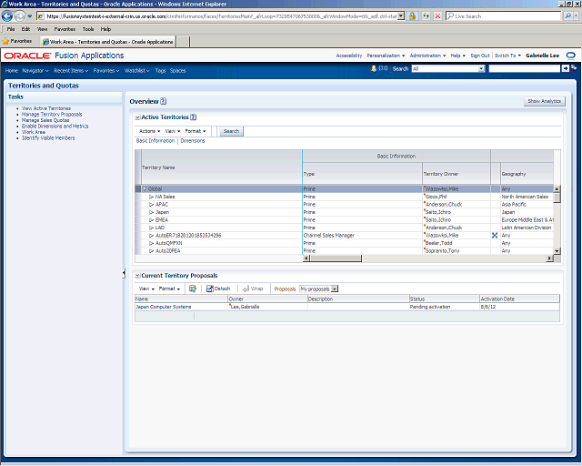The width and height of the screenshot is (582, 466).
Task: Click the browser Forward arrow button
Action: [19, 16]
